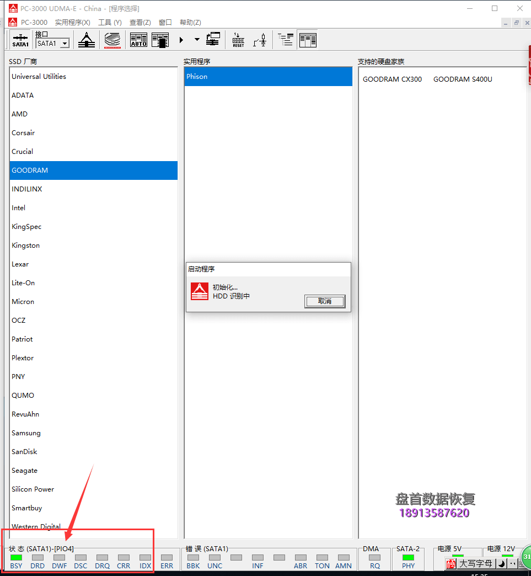The height and width of the screenshot is (576, 531).
Task: Click the green SATA-2 PHY indicator
Action: (409, 558)
